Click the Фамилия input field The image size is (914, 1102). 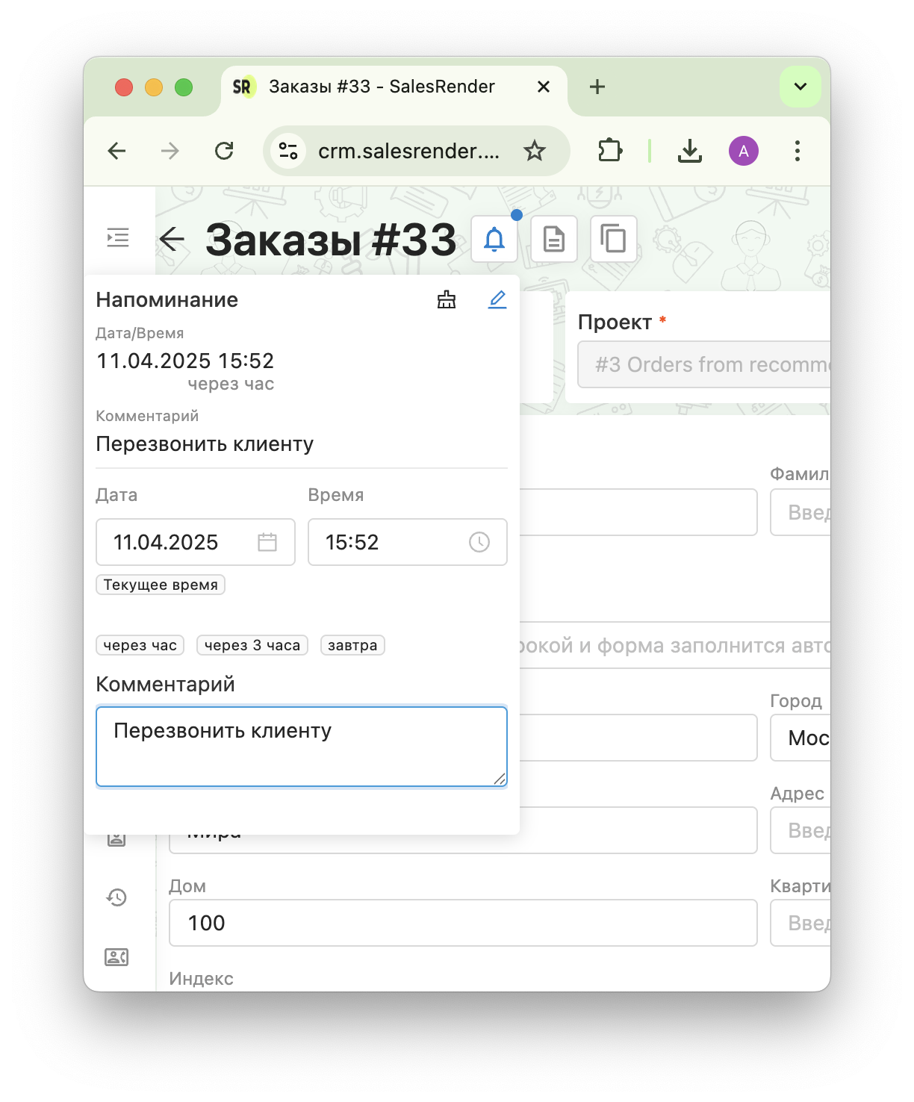click(x=800, y=512)
